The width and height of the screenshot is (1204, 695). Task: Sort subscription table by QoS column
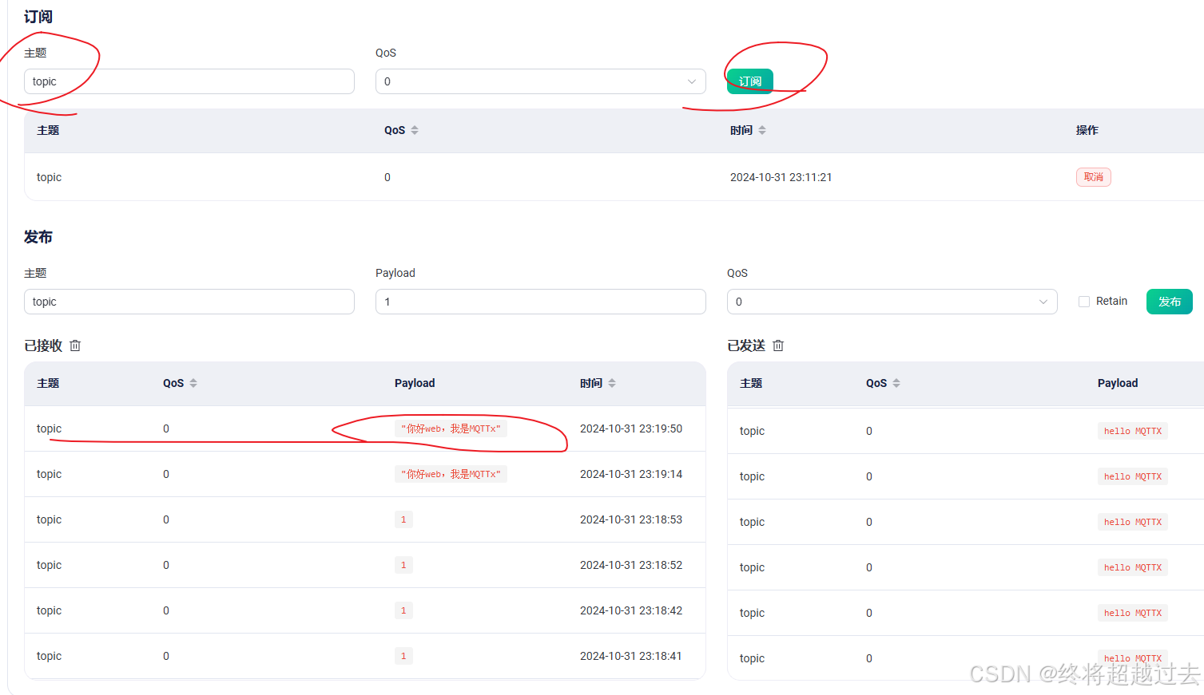coord(414,130)
